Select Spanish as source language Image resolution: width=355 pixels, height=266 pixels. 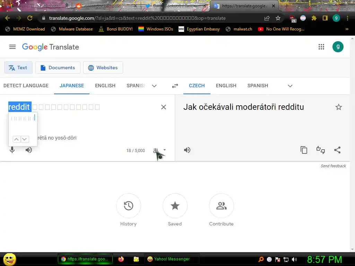click(x=136, y=86)
